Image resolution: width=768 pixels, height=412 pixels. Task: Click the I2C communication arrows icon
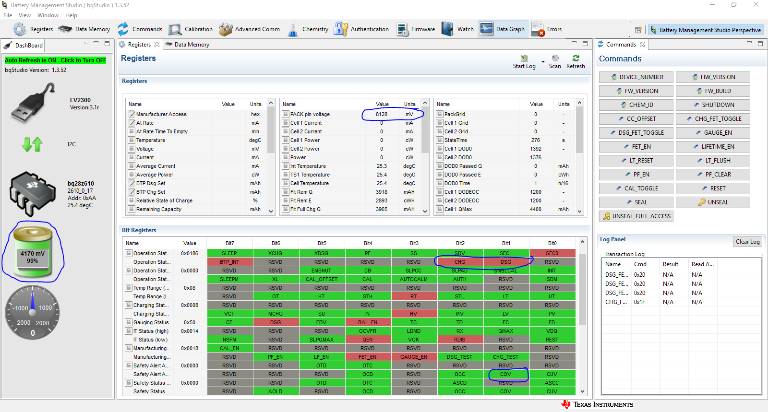[x=33, y=144]
